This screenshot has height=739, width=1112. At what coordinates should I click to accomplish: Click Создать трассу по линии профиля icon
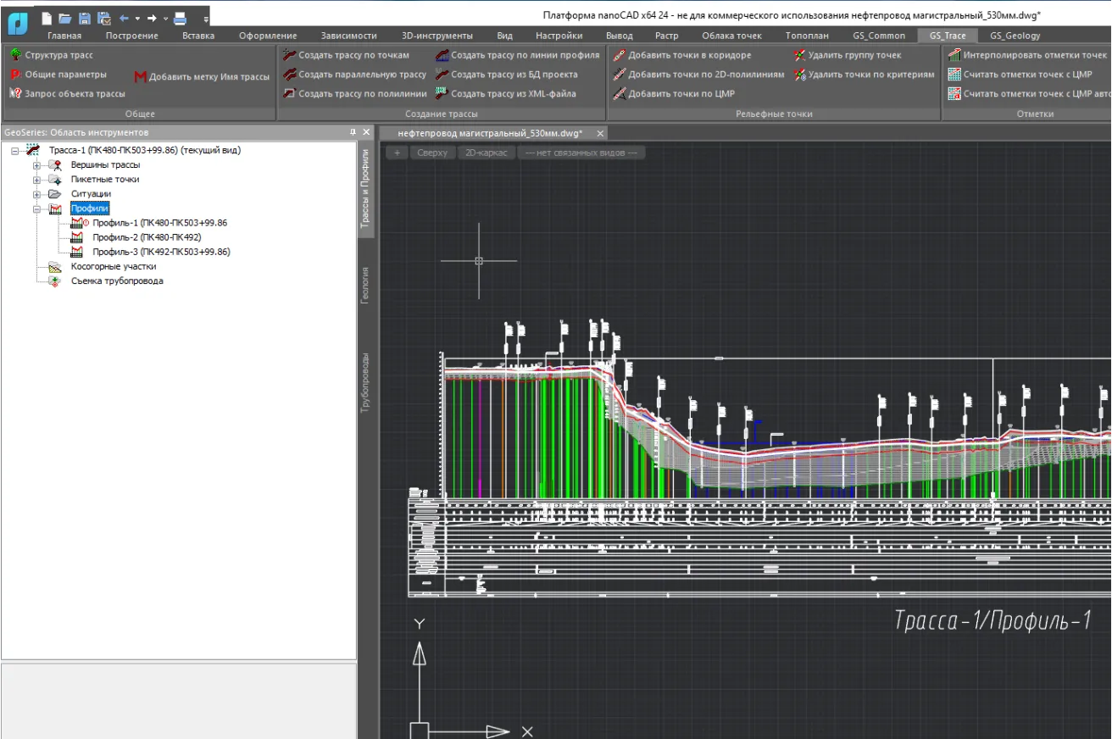[x=442, y=55]
